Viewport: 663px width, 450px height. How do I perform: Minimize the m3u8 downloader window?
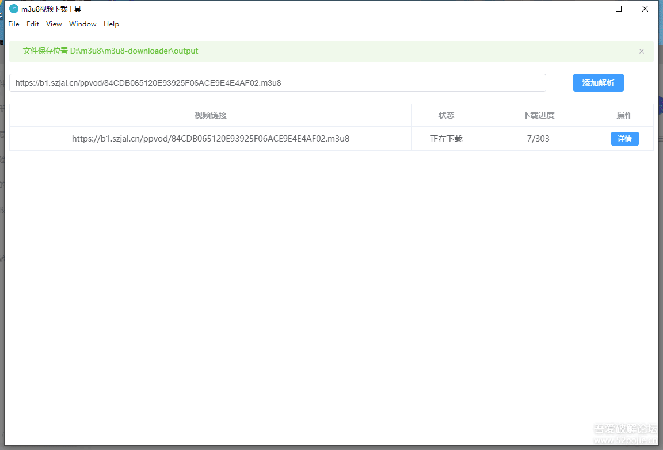pos(592,9)
